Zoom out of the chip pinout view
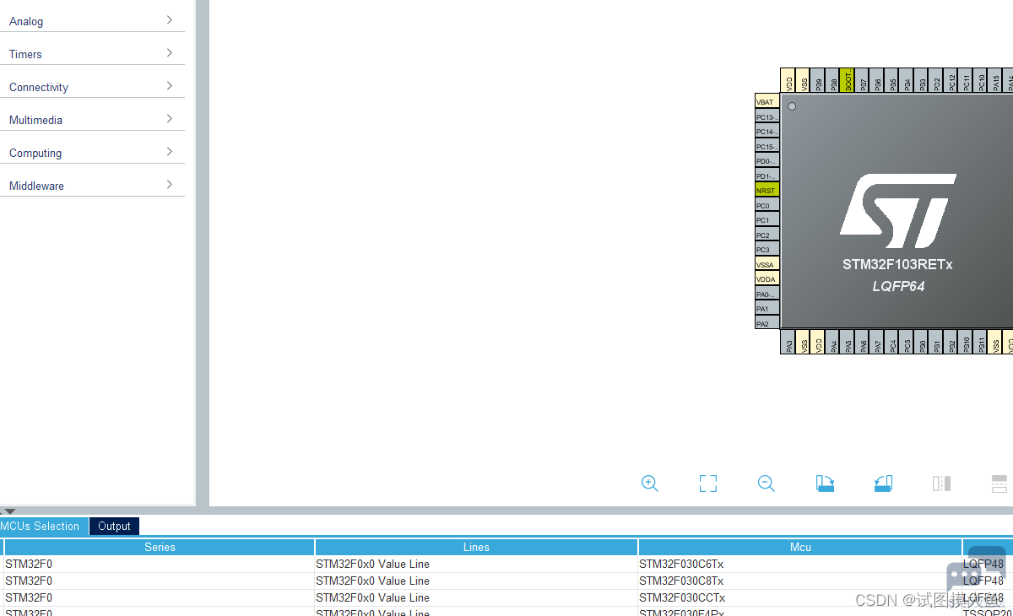The height and width of the screenshot is (616, 1013). point(767,484)
